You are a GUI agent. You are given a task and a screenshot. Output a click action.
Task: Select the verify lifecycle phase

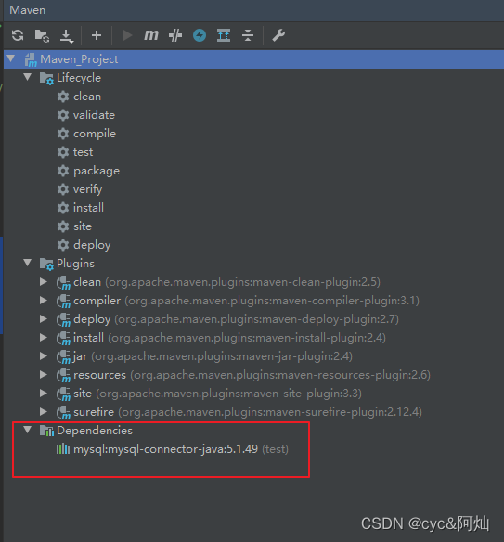pos(88,189)
